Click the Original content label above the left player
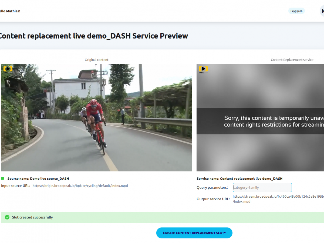 pyautogui.click(x=96, y=60)
